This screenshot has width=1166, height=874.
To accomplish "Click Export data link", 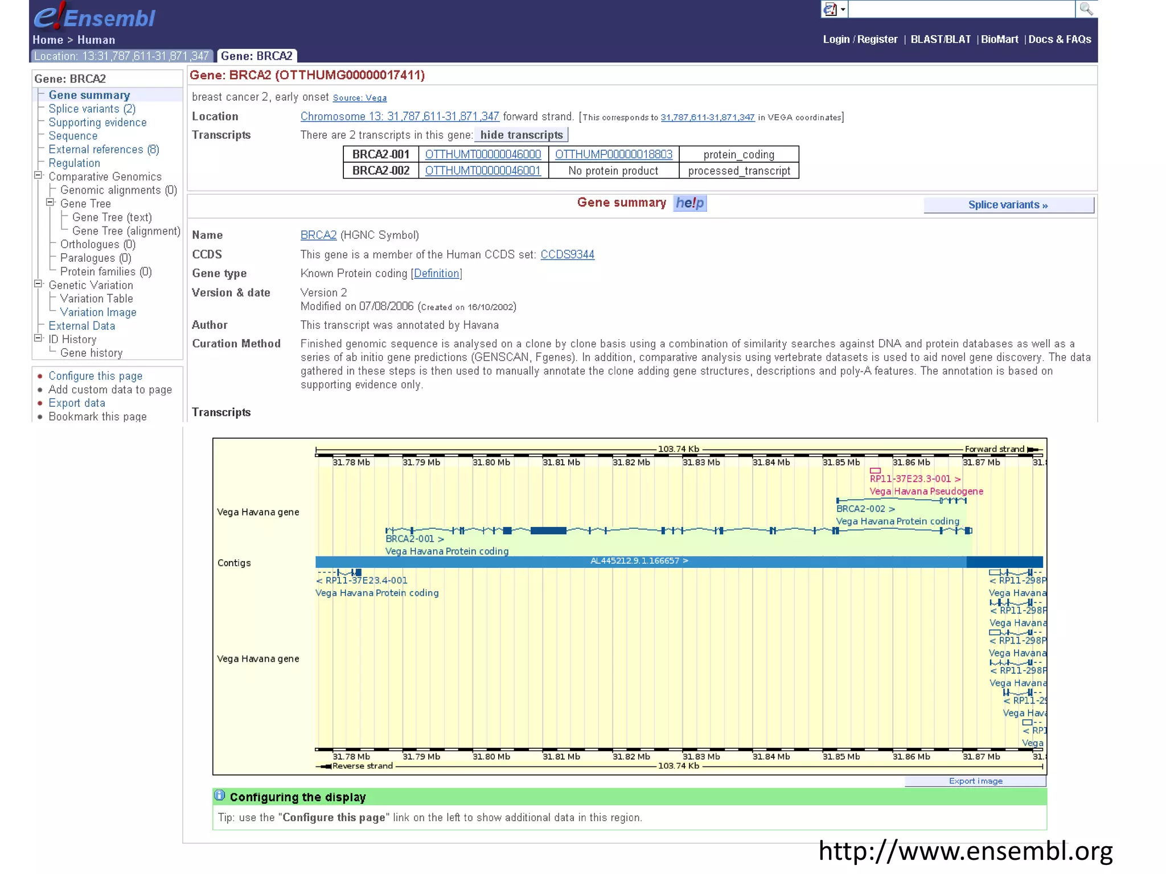I will (77, 403).
